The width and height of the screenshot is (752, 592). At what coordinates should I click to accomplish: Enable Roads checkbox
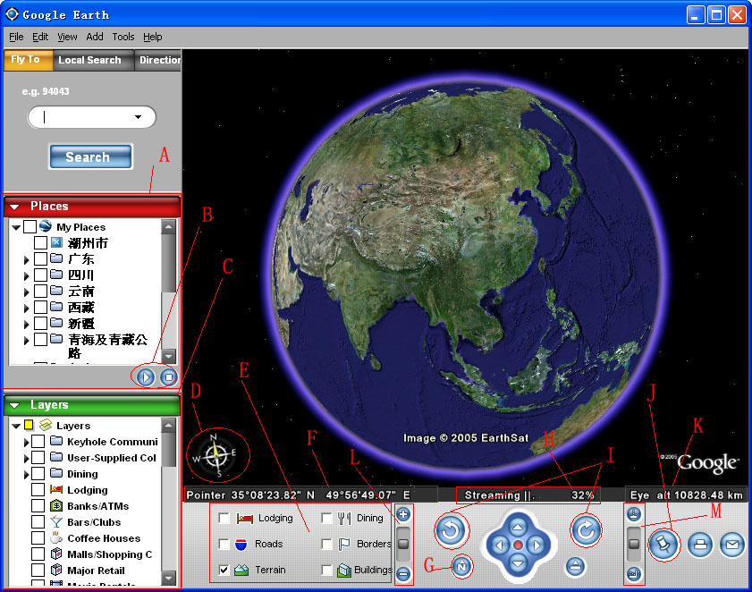pos(224,544)
